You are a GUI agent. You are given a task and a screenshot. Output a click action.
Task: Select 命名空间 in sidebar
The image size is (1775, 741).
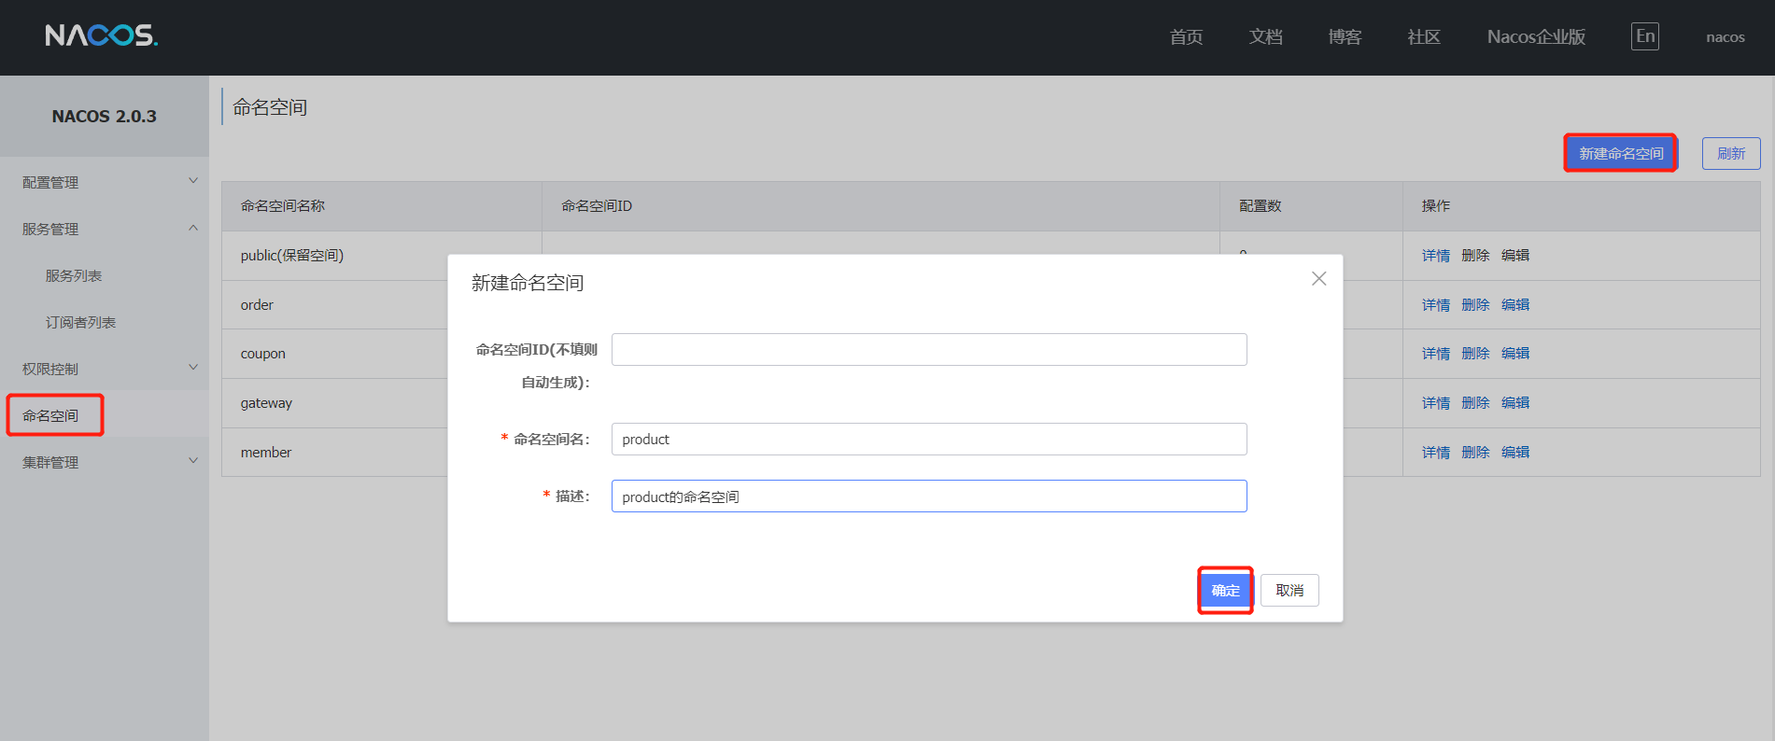coord(50,415)
